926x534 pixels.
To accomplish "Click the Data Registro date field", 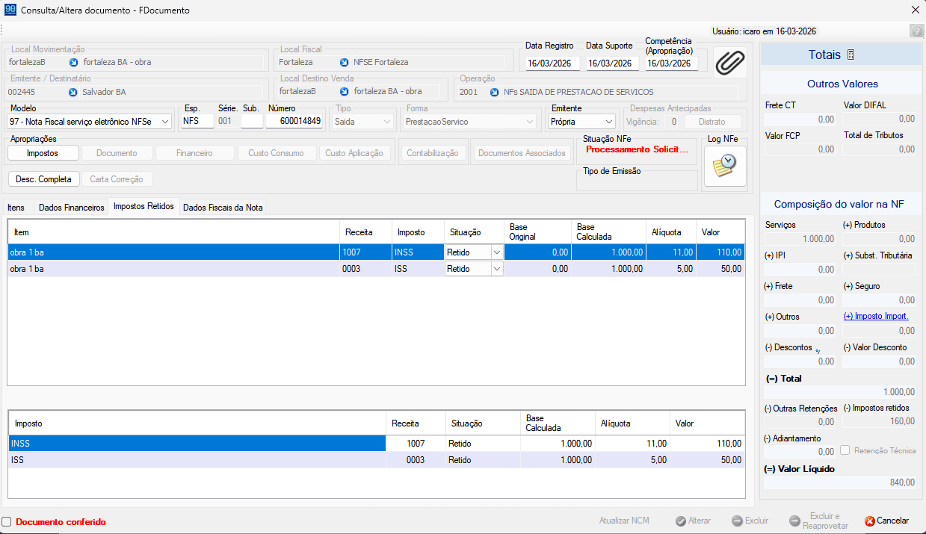I will [553, 63].
